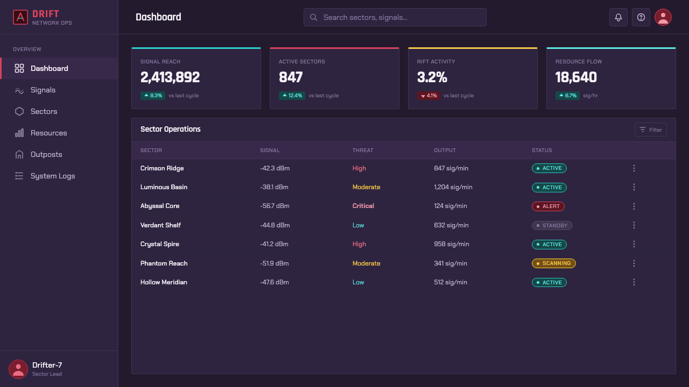Click the Signals wave icon
689x387 pixels.
[x=19, y=90]
